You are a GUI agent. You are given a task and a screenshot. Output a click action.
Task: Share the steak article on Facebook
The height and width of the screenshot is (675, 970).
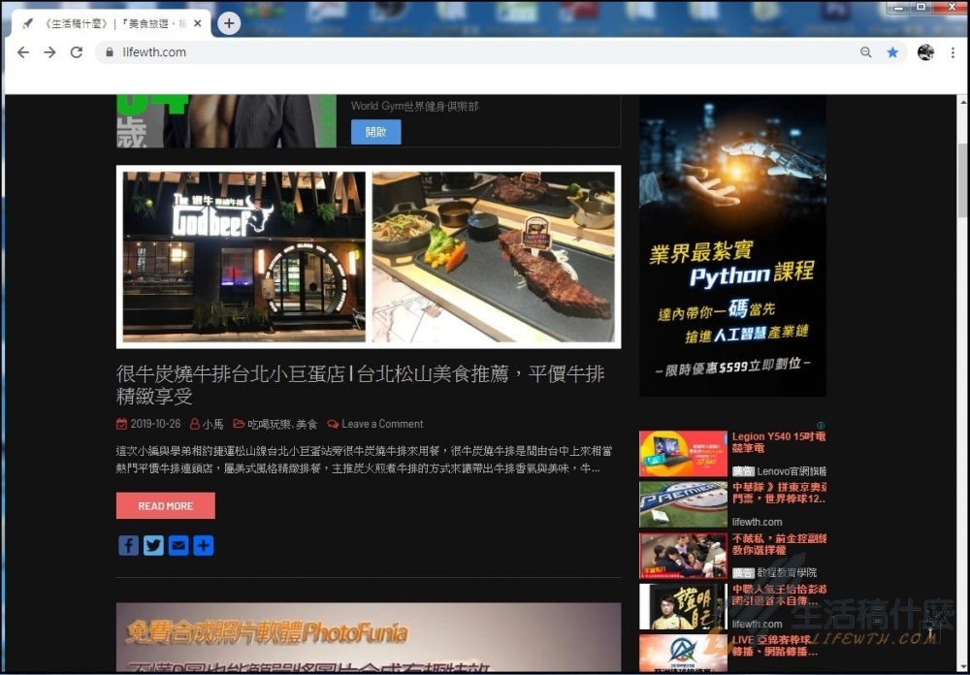pyautogui.click(x=128, y=545)
